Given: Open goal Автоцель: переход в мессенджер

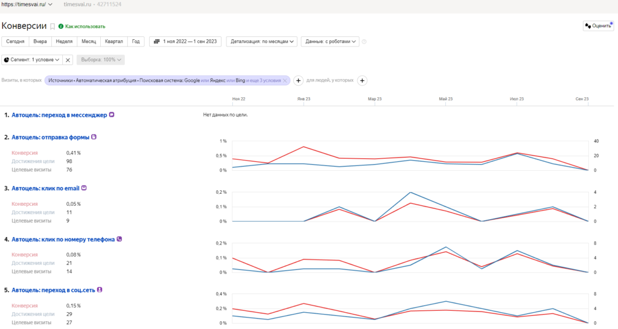Looking at the screenshot, I should pos(59,115).
